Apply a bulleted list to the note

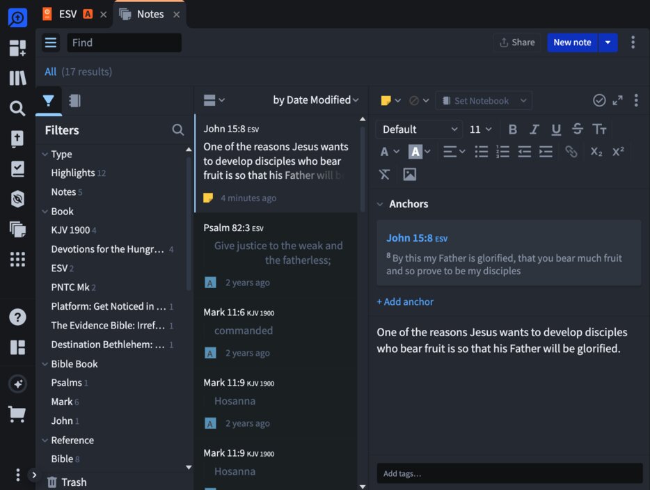(x=482, y=151)
